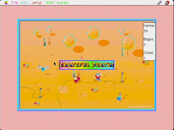Click the GRATEFUL DEATH! rainbow banner

pos(86,65)
